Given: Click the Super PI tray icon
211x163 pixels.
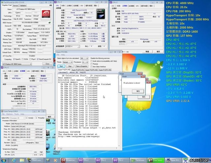Looking at the screenshot, I should pos(186,160).
